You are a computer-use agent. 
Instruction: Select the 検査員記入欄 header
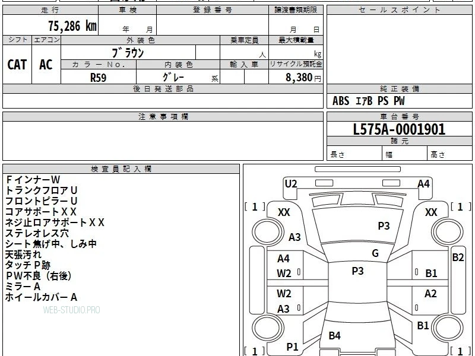[x=121, y=169]
